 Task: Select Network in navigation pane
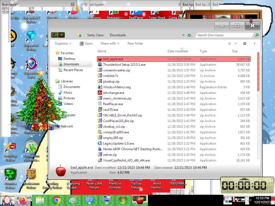(x=64, y=126)
